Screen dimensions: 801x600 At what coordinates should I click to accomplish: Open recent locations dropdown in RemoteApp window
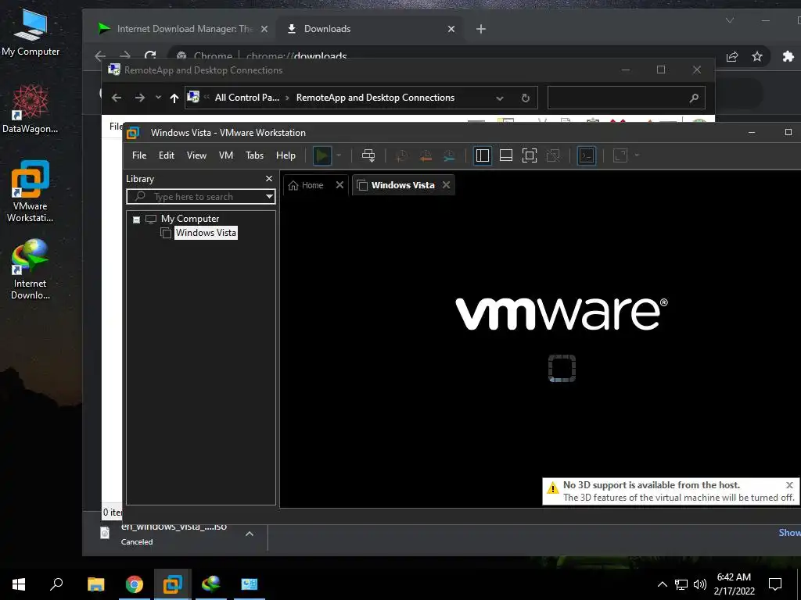tap(158, 98)
